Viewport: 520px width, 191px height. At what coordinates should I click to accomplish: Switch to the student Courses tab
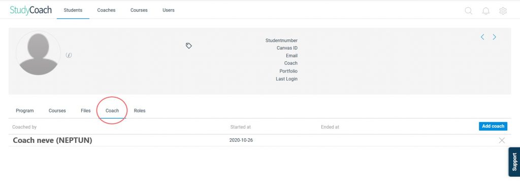57,110
